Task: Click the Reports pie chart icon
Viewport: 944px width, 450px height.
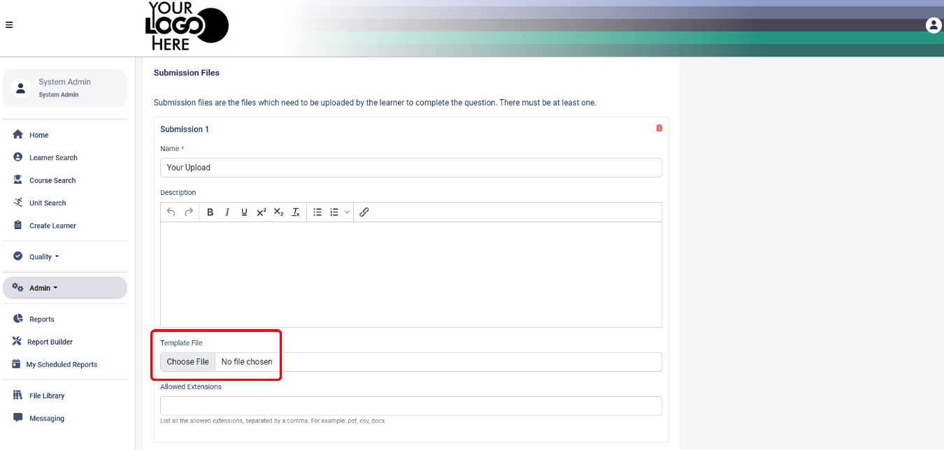Action: [x=18, y=319]
